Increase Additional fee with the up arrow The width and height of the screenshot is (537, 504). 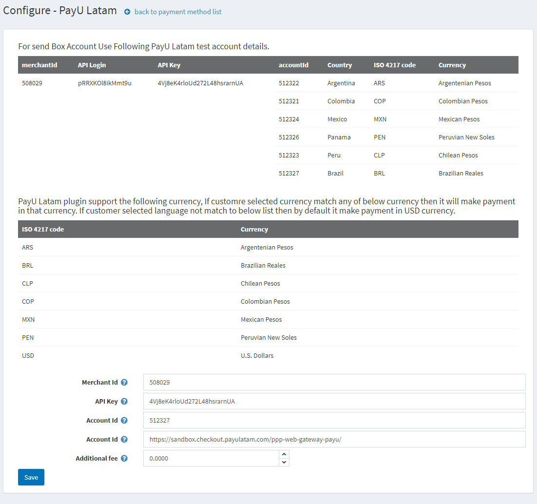pos(284,454)
